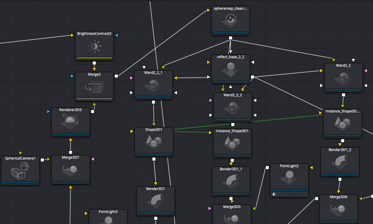Click the blue mask input arrow of Merge5
This screenshot has height=224, width=373.
(x=72, y=76)
